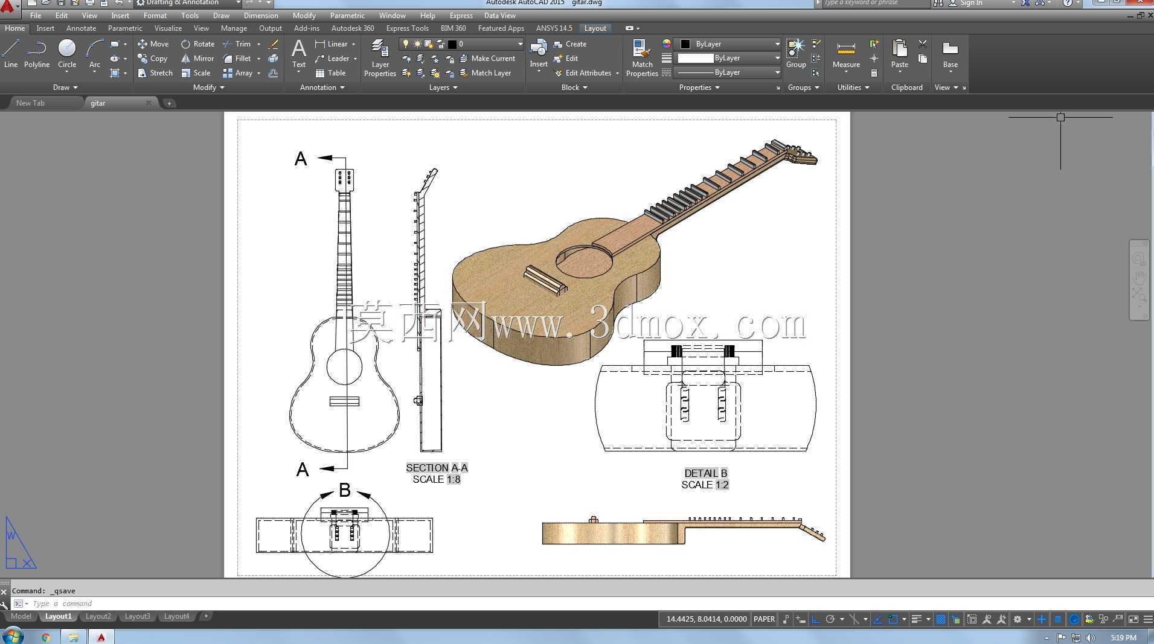The width and height of the screenshot is (1154, 644).
Task: Expand the Layers panel
Action: tap(443, 88)
